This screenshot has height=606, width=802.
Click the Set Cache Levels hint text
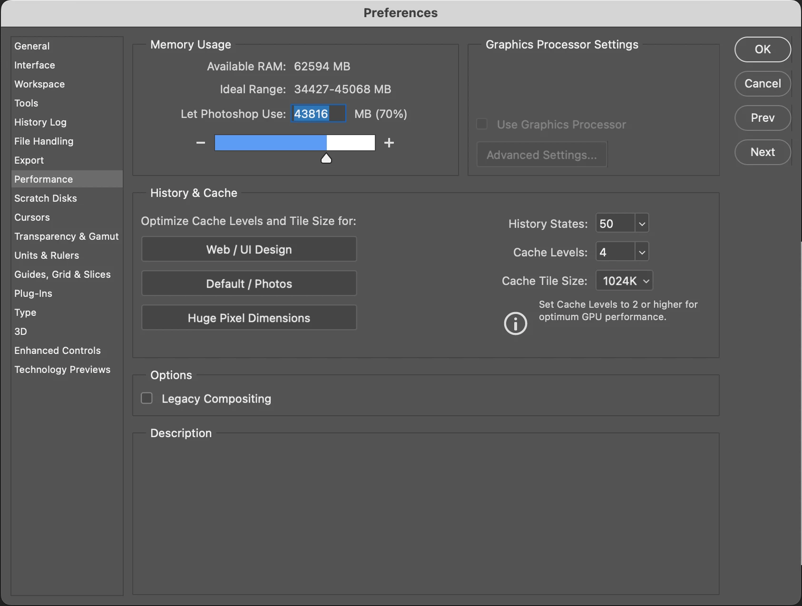coord(618,311)
